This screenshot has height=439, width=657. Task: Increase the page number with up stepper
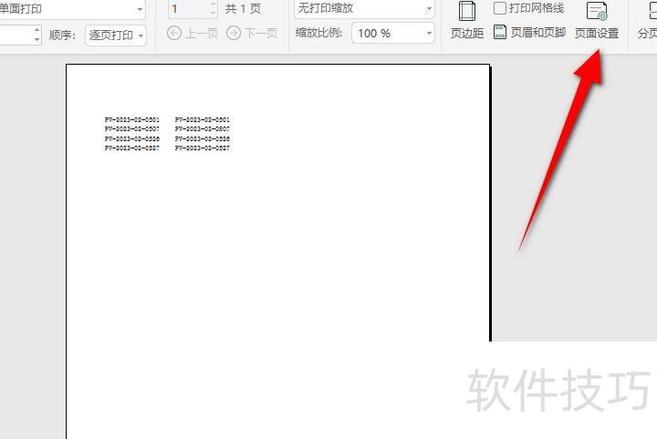pyautogui.click(x=214, y=5)
